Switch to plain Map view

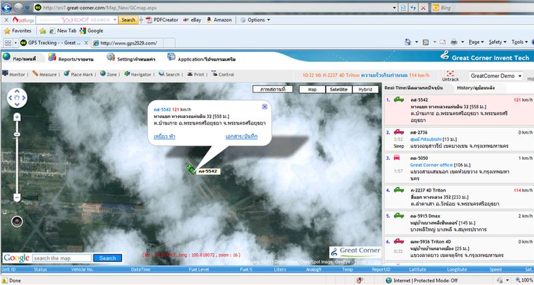(x=312, y=89)
